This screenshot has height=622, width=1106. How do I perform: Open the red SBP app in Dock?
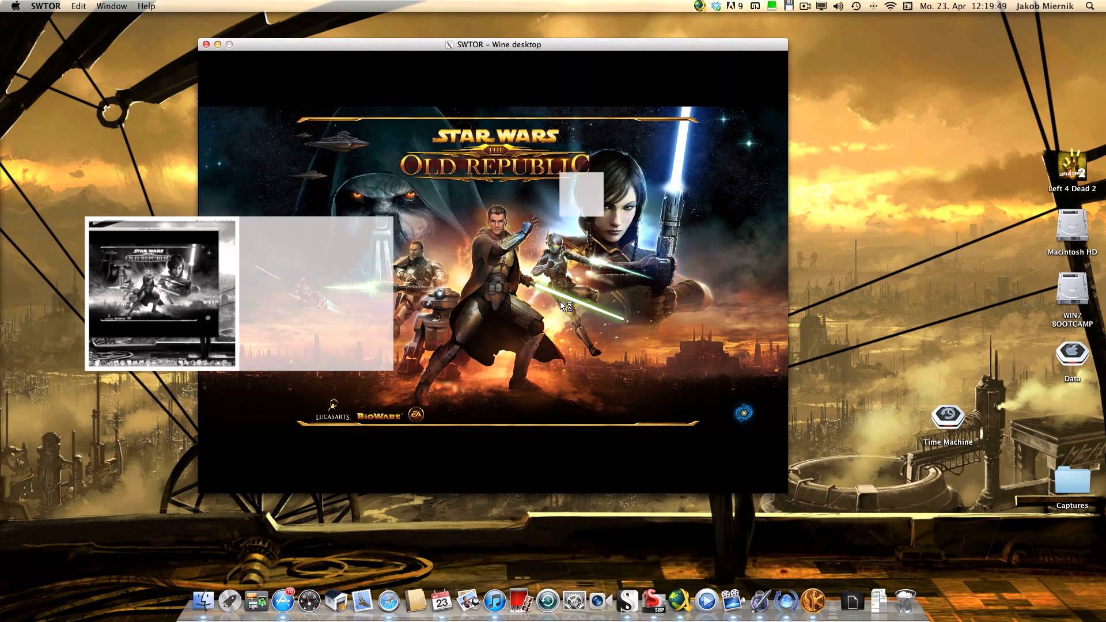click(654, 601)
